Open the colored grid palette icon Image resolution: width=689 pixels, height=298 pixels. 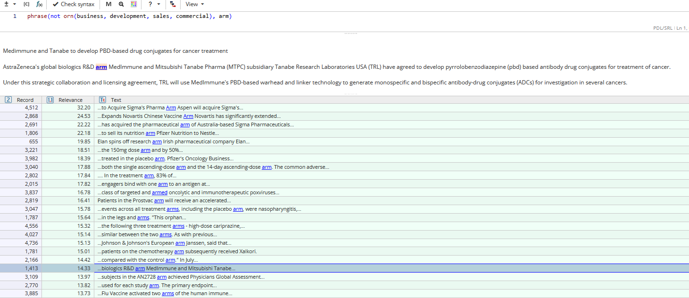134,4
